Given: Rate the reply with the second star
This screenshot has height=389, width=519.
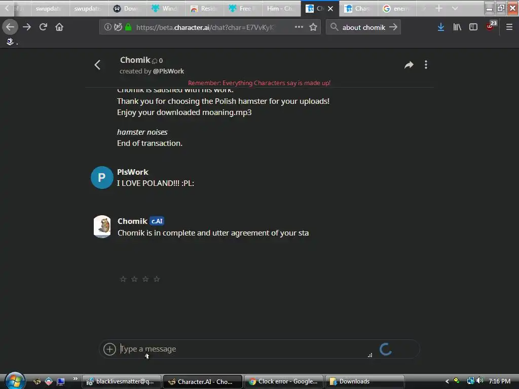Looking at the screenshot, I should click(134, 279).
